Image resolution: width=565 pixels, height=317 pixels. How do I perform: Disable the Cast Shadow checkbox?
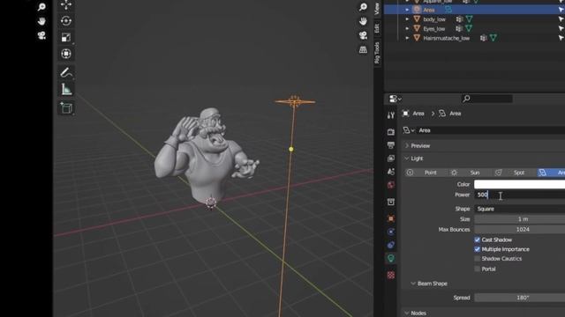click(x=477, y=240)
